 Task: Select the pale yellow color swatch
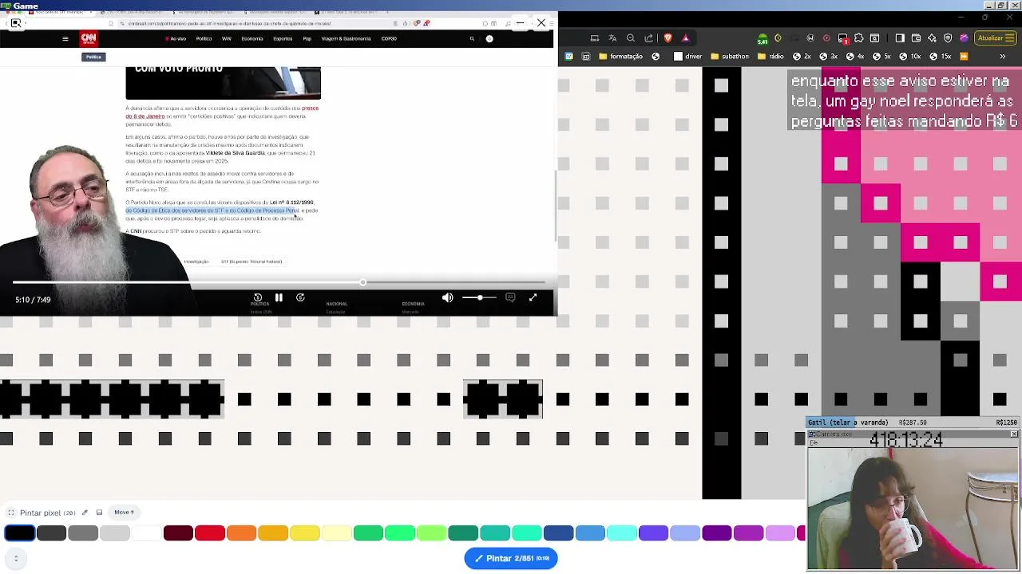tap(336, 533)
